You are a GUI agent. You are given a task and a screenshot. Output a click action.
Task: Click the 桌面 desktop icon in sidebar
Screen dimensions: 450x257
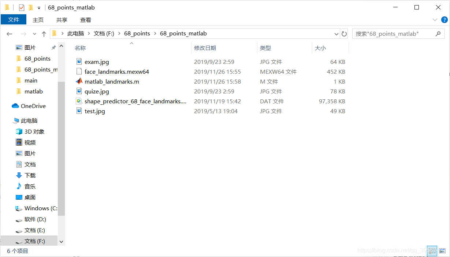19,197
